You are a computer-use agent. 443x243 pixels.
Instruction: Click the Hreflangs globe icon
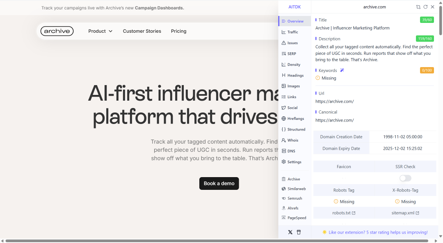point(284,118)
